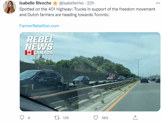Click the Canadian flag in video
The image size is (162, 123).
[29, 53]
